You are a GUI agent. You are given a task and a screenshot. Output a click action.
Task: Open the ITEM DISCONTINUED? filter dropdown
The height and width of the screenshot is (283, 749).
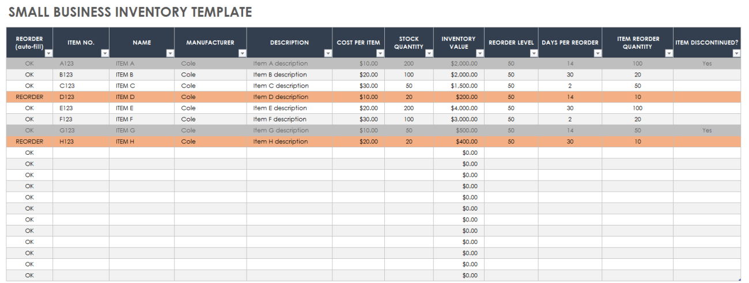(736, 53)
